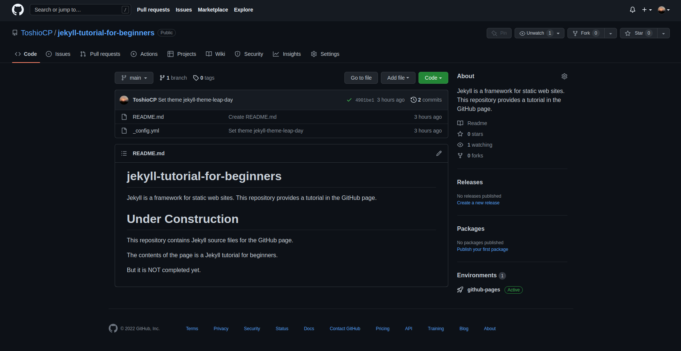Open the user avatar menu
The image size is (681, 351).
coord(664,10)
